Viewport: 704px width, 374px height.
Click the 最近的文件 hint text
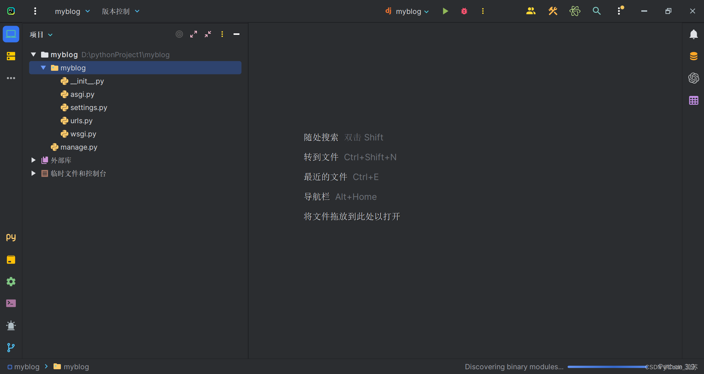pyautogui.click(x=325, y=177)
